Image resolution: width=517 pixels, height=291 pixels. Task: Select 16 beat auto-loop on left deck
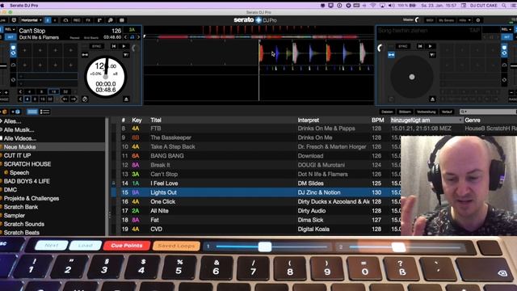54,91
